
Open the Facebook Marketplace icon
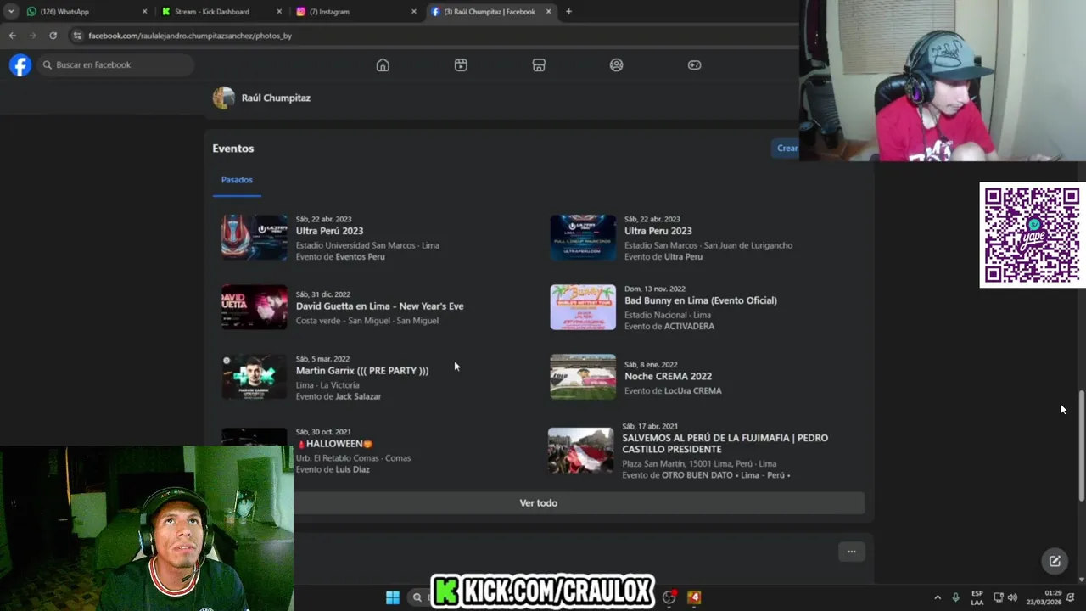539,65
